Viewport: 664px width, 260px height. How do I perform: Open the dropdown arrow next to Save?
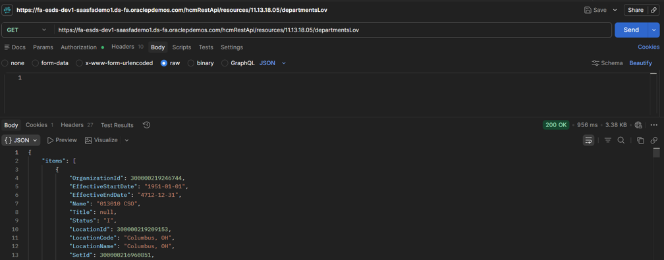click(x=615, y=10)
